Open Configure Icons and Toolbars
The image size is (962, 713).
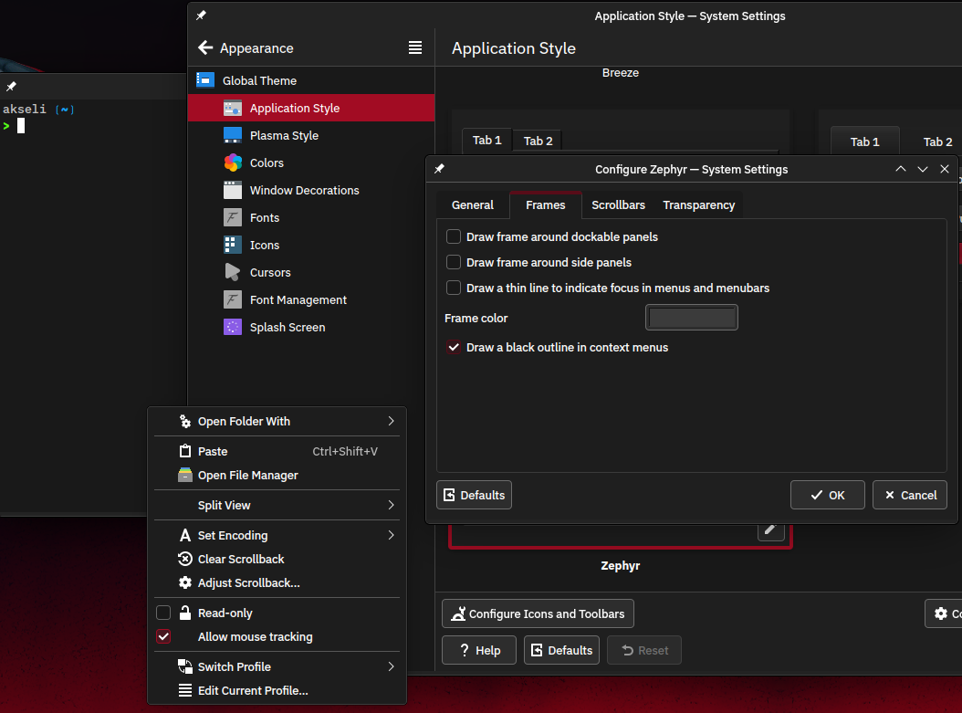click(x=539, y=613)
